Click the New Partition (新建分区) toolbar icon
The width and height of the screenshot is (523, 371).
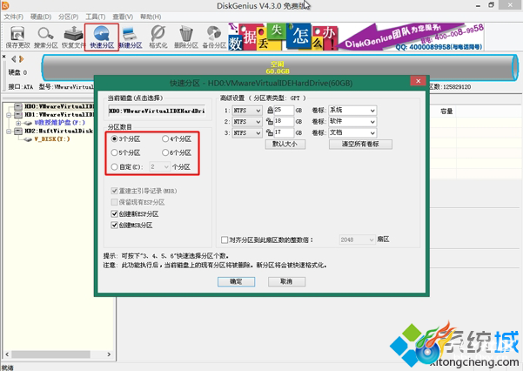click(131, 37)
